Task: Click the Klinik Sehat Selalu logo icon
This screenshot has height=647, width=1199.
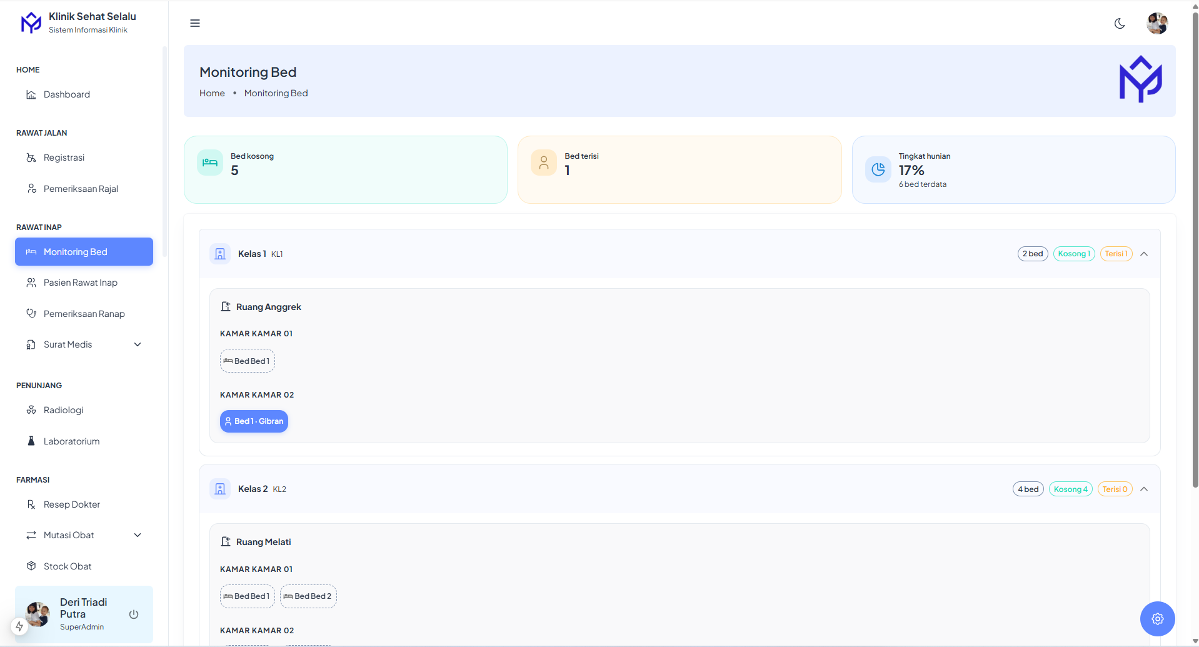Action: 31,23
